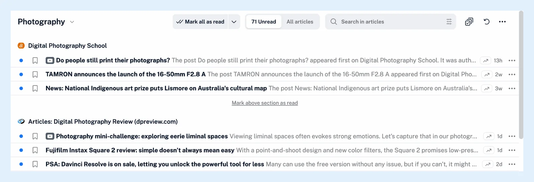Open trend icon for Fujifilm Instax Square 2 review

click(489, 150)
